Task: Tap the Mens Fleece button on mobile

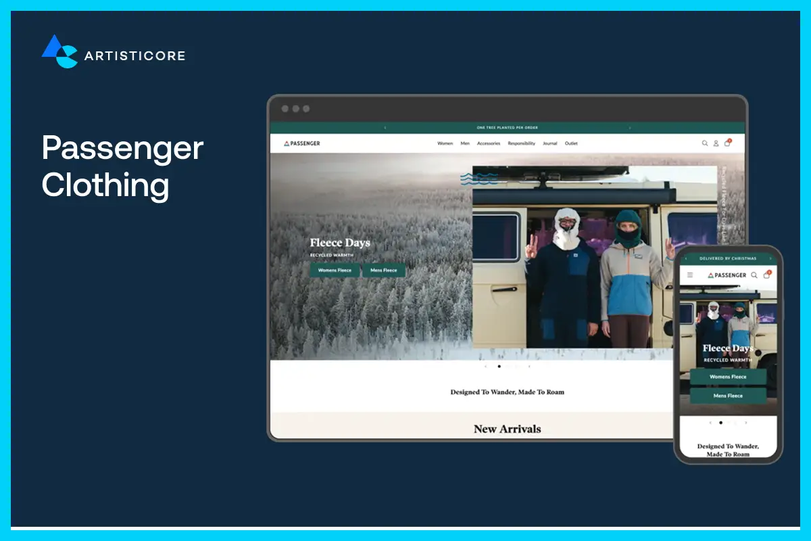Action: 728,396
